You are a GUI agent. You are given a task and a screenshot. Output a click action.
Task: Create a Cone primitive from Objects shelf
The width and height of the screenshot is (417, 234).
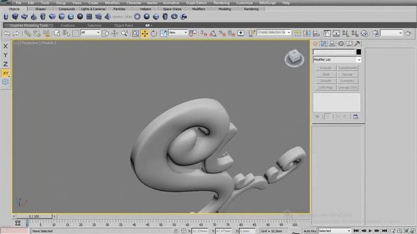pos(34,16)
